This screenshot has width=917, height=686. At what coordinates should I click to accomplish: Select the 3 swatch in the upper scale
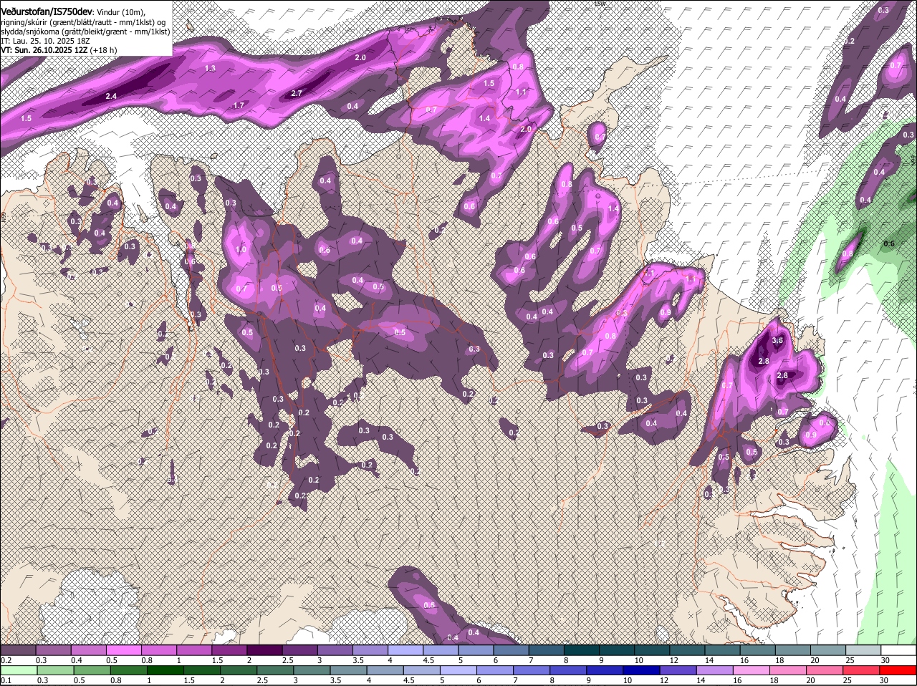click(x=335, y=649)
